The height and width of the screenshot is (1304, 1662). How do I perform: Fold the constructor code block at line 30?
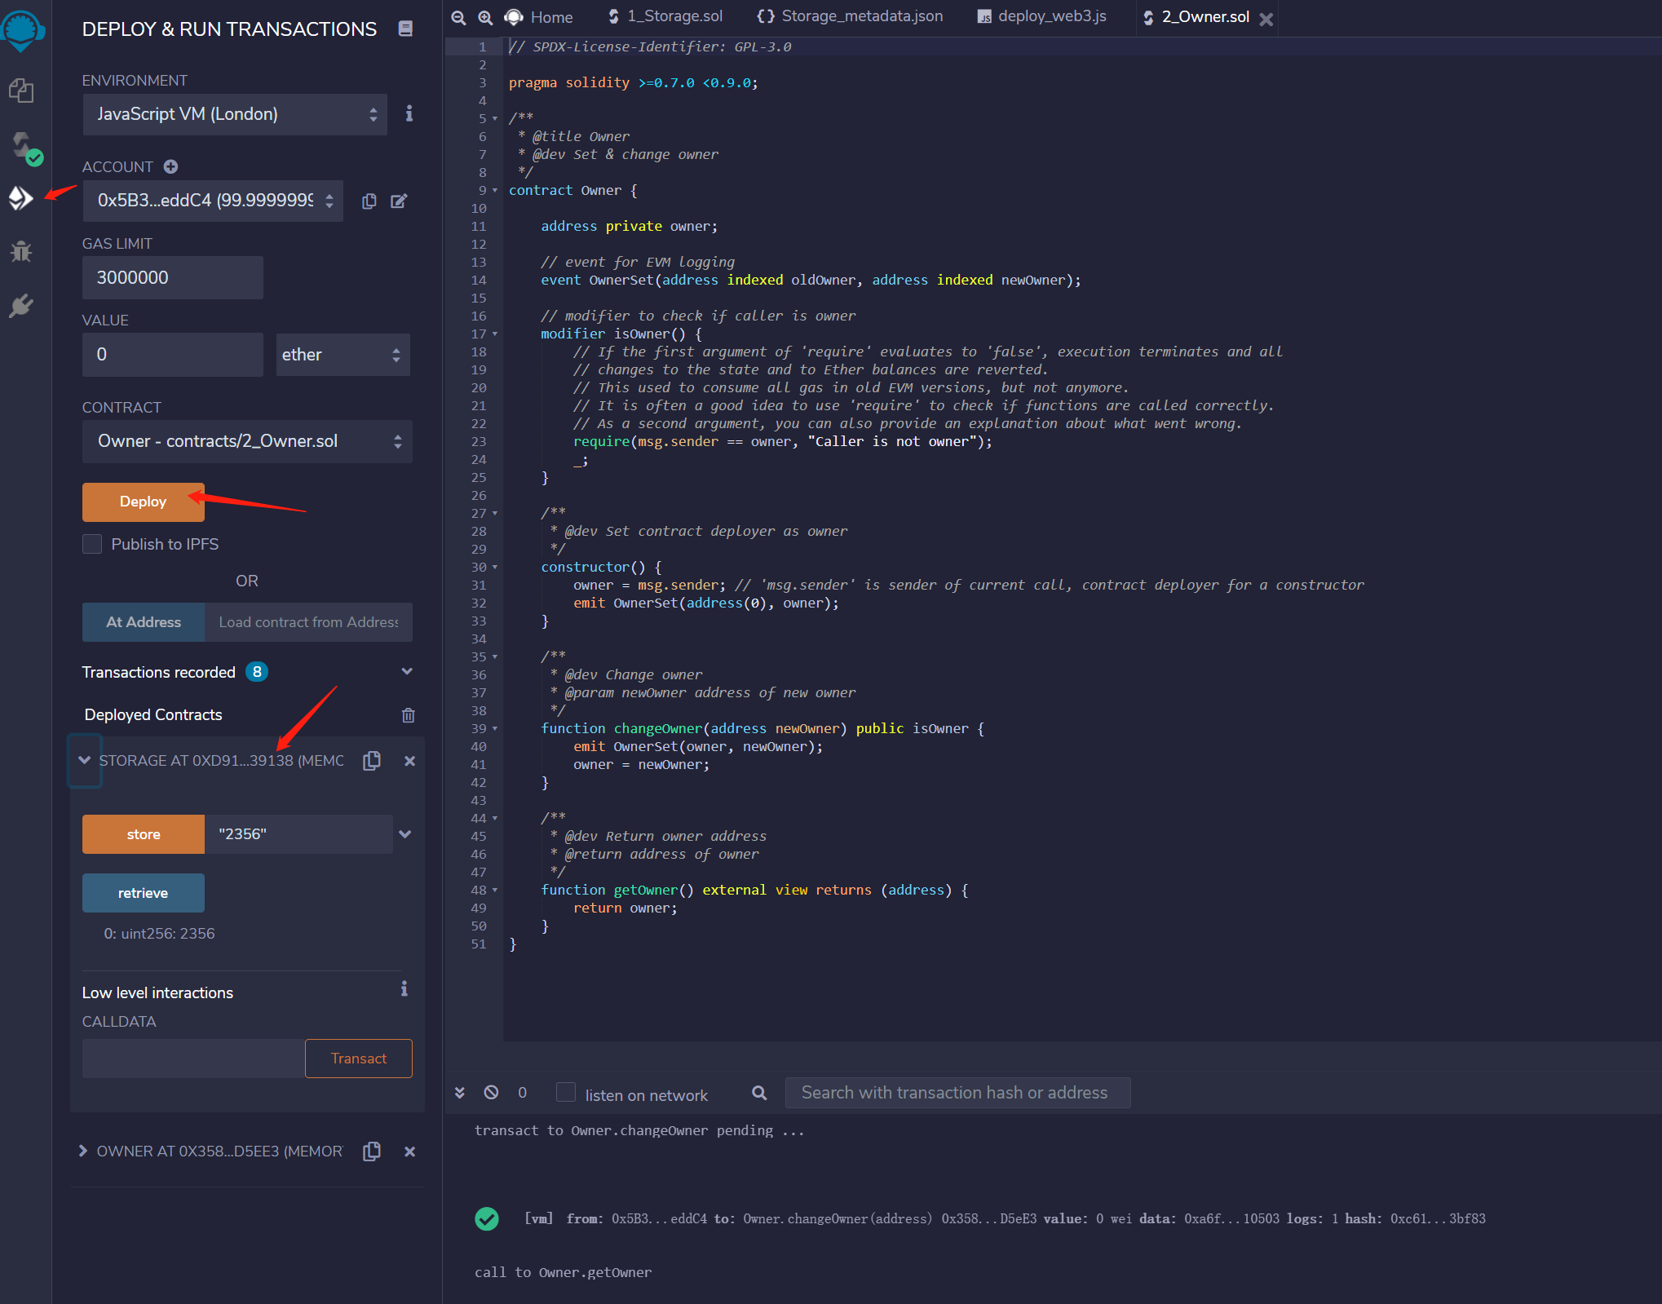495,568
